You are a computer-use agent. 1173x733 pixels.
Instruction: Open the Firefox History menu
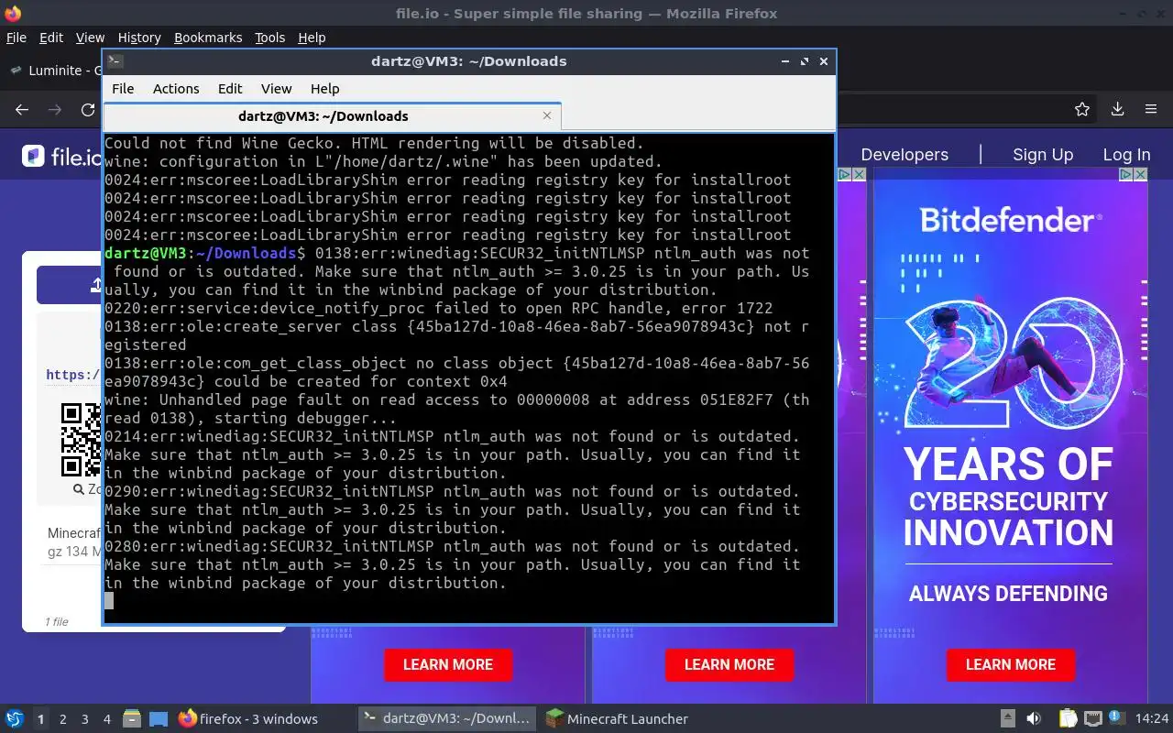pos(139,38)
